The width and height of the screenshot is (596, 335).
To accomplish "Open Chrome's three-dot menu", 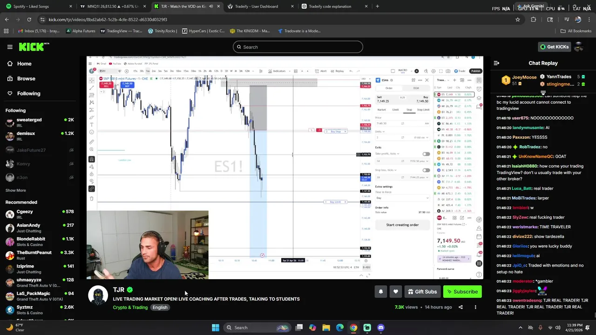I will tap(589, 20).
